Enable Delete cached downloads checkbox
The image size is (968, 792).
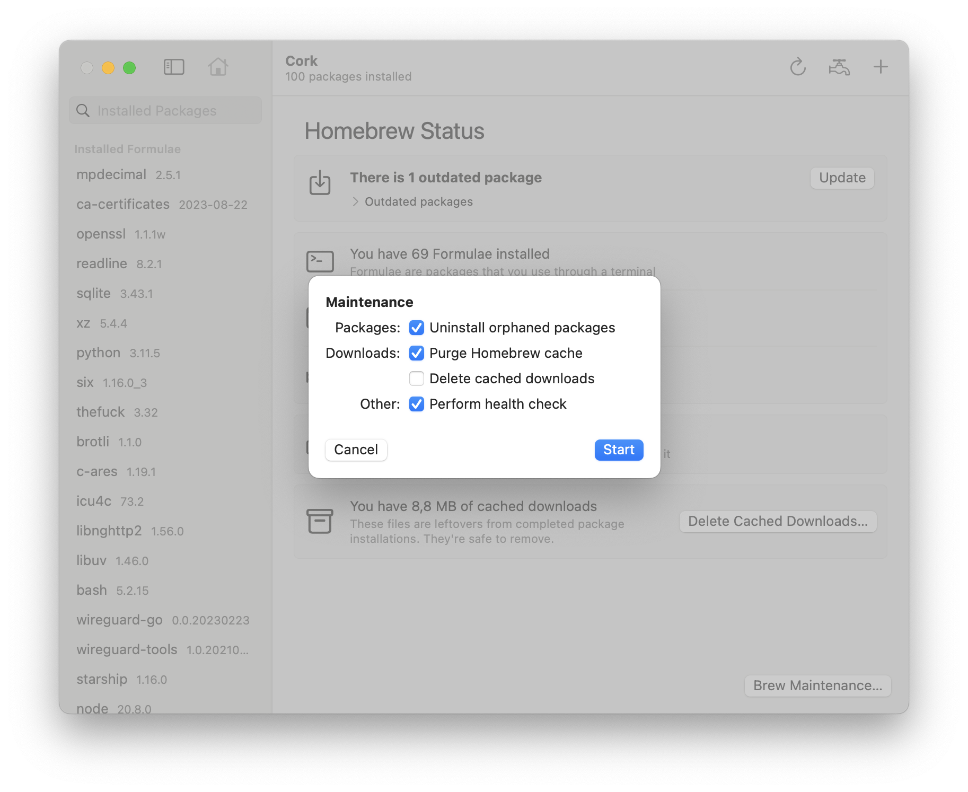417,379
